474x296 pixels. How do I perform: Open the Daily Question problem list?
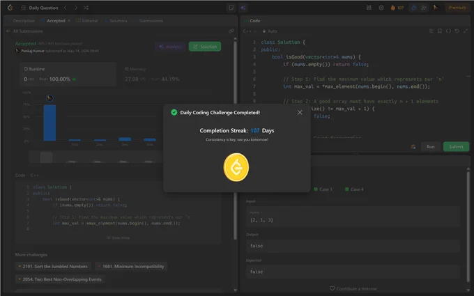[x=40, y=8]
